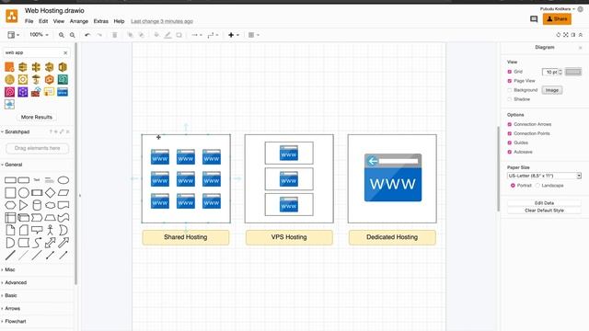Select the hexagon shape in General
Viewport: 589px width, 331px height.
(x=10, y=205)
